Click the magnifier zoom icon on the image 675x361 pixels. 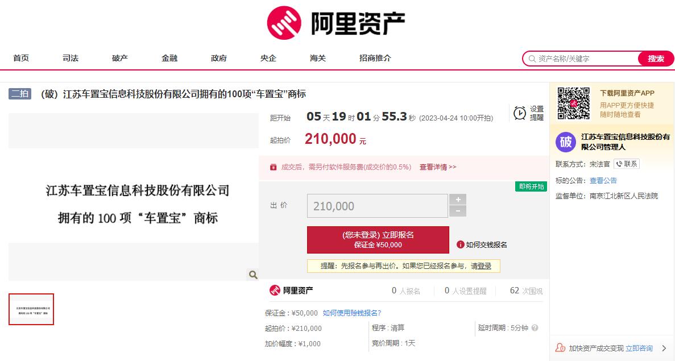point(252,275)
